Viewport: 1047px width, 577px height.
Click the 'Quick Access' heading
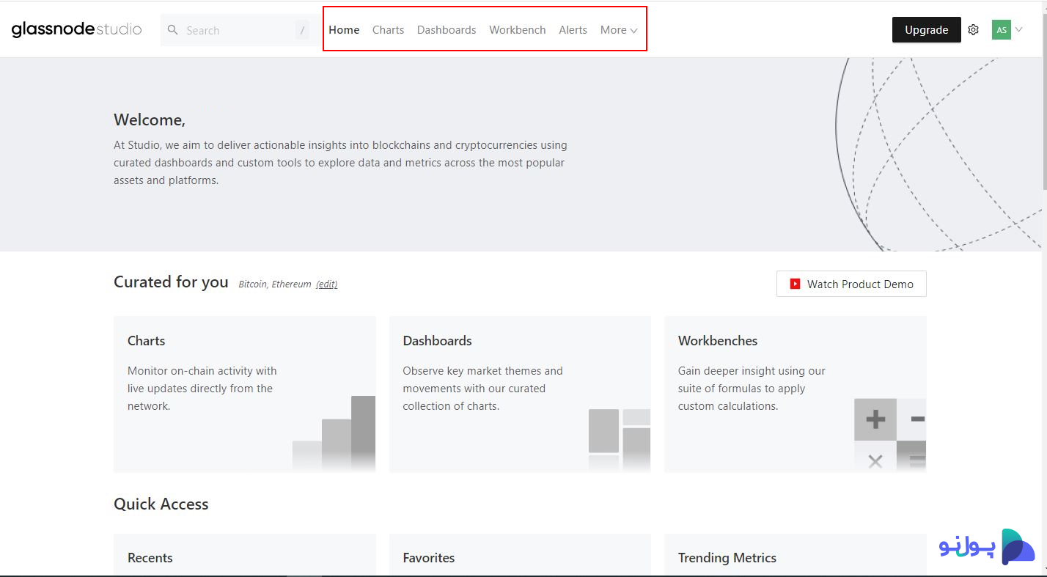[161, 504]
